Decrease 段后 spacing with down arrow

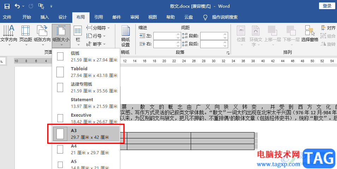click(x=225, y=46)
